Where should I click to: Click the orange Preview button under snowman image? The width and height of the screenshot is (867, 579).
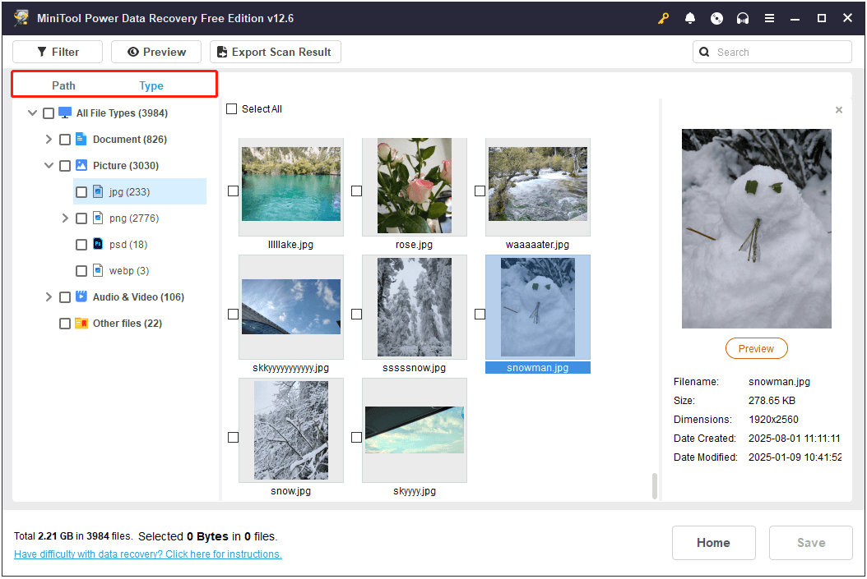pos(756,348)
